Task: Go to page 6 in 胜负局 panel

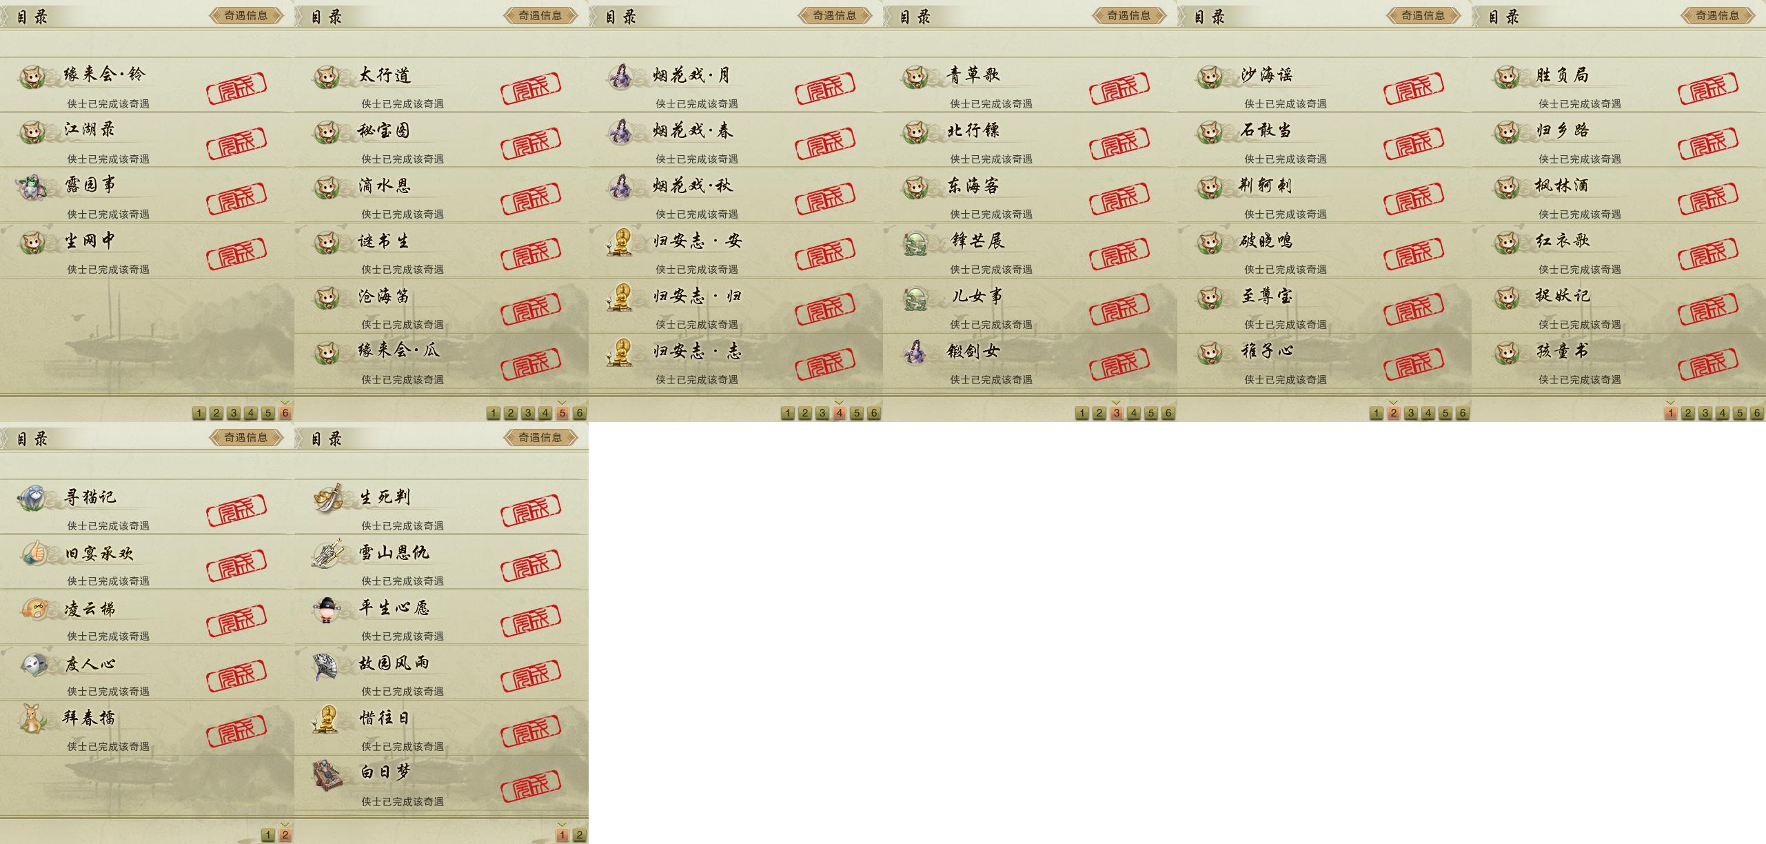Action: (1757, 413)
